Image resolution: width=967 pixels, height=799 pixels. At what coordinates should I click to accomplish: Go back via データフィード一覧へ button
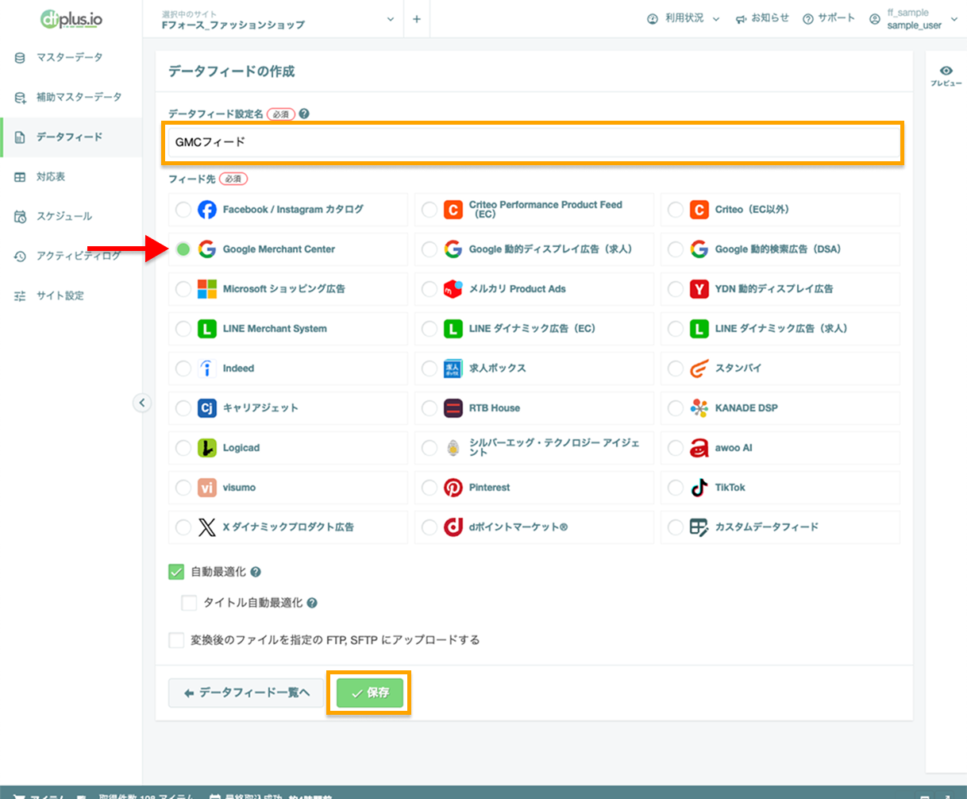[x=245, y=692]
